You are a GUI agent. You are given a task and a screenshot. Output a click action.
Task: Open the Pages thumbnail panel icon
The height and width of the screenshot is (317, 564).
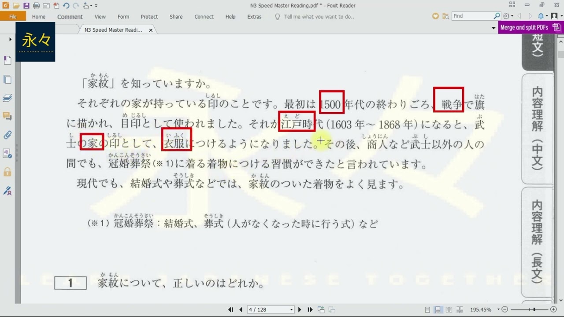(7, 80)
